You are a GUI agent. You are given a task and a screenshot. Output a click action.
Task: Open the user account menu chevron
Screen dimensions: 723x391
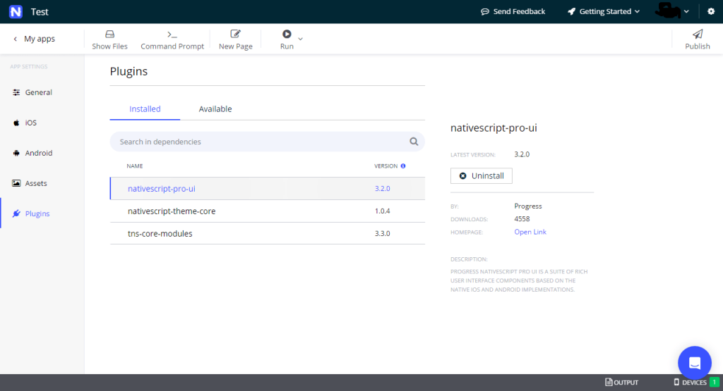point(686,11)
